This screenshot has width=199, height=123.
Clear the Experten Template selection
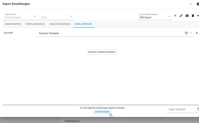point(186,33)
